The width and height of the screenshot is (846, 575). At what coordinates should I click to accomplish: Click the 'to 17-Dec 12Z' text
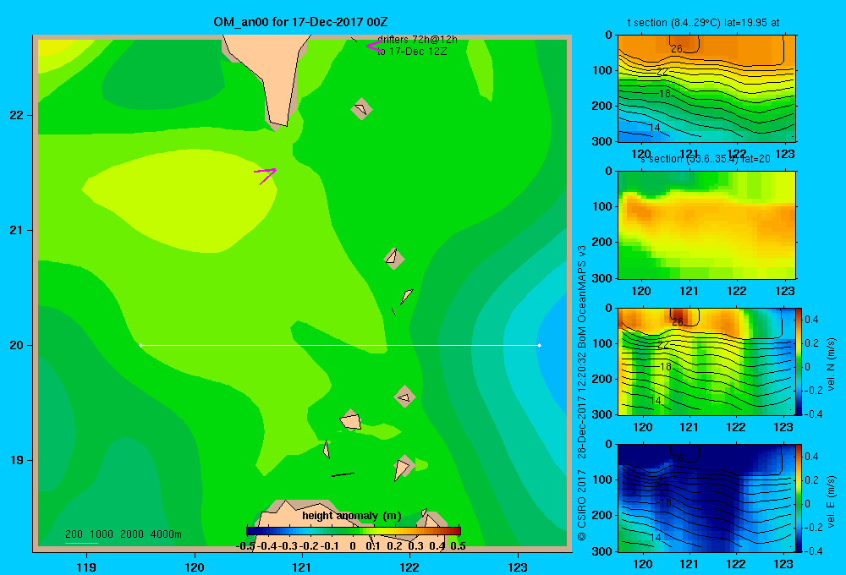pos(412,52)
